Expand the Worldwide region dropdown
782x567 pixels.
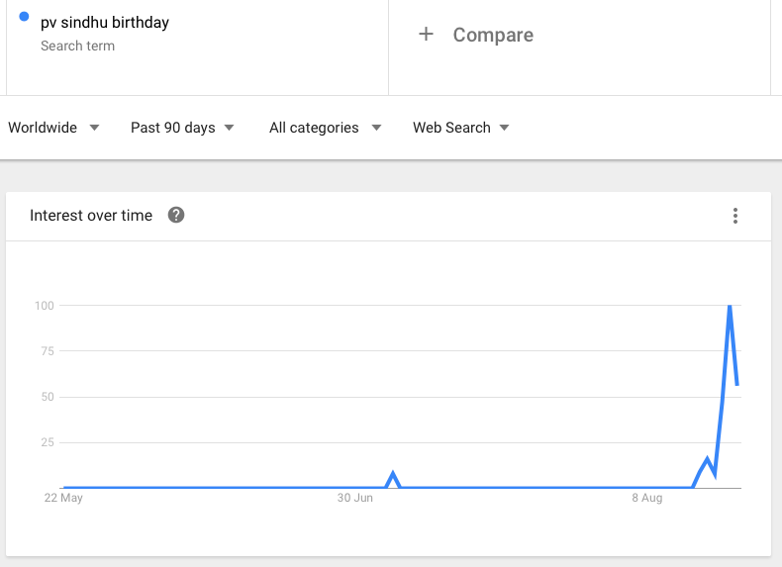click(x=53, y=128)
